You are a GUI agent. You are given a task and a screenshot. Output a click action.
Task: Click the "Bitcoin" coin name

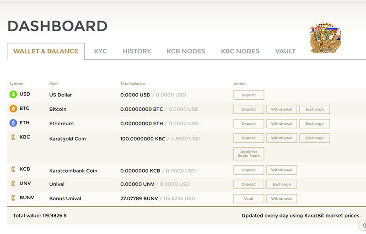[58, 109]
